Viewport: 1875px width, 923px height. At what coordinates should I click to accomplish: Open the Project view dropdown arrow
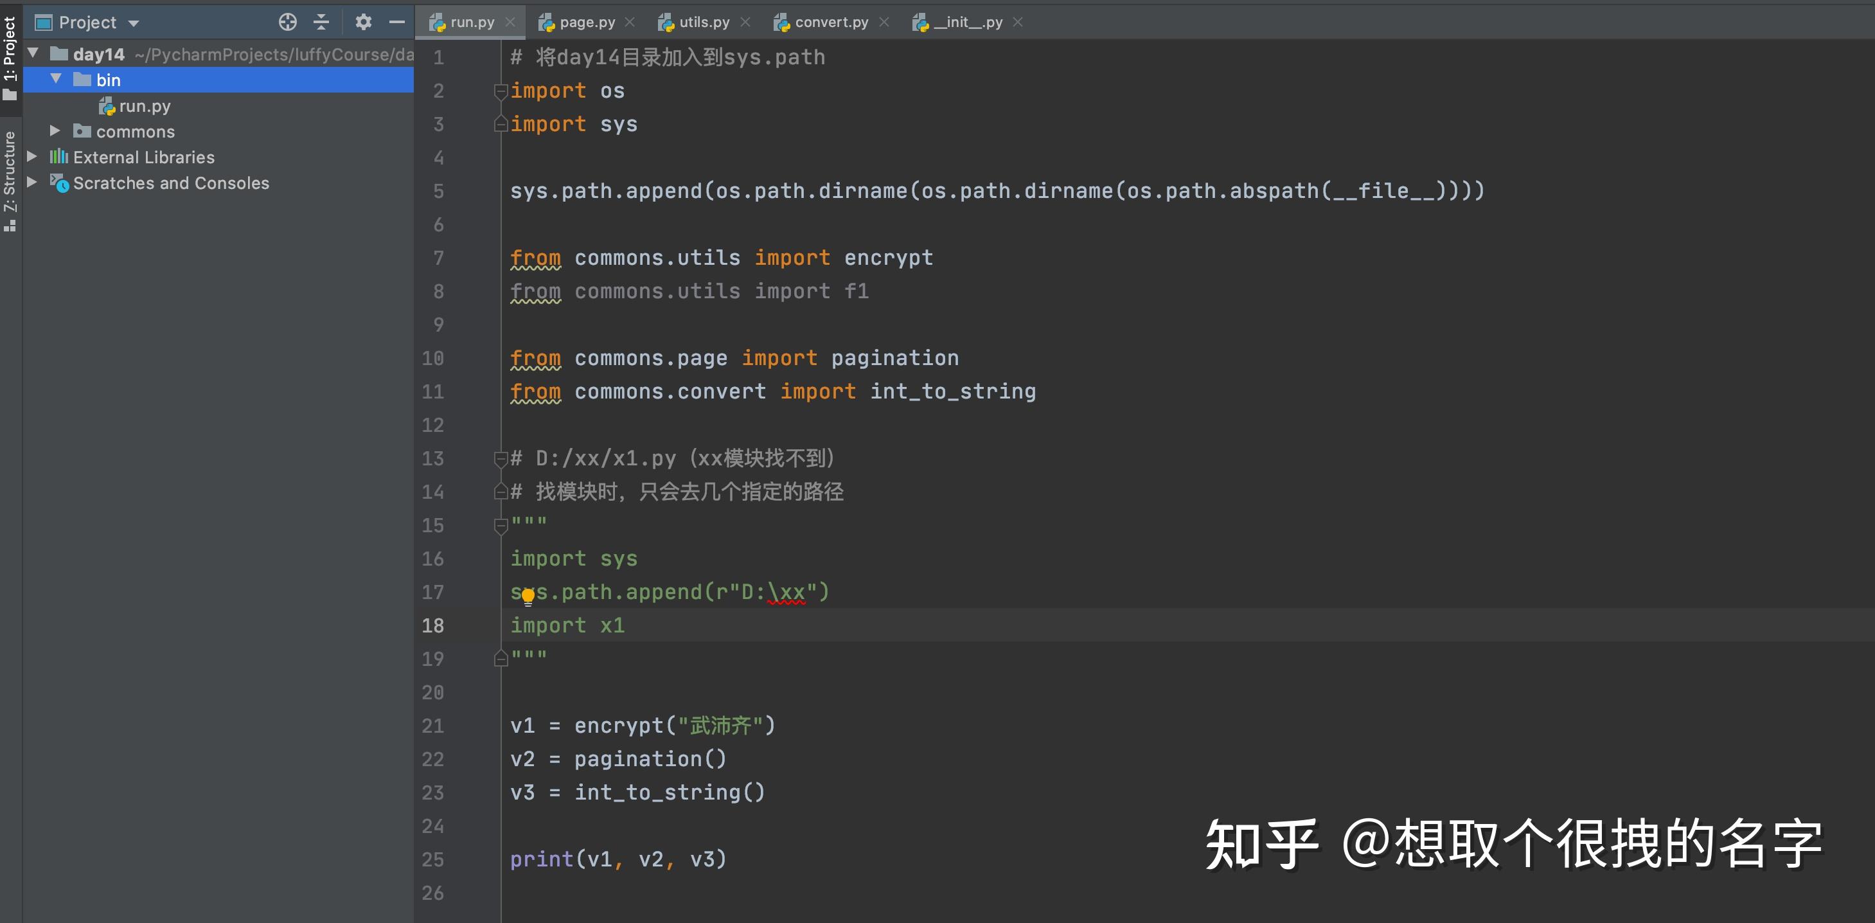(133, 23)
